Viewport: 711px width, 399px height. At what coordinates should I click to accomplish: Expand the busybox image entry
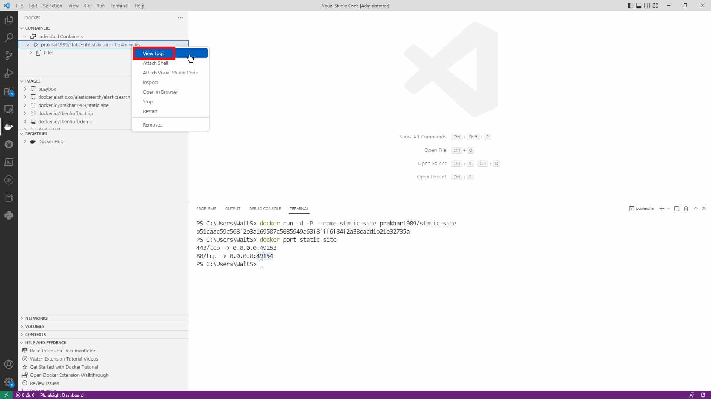point(25,89)
